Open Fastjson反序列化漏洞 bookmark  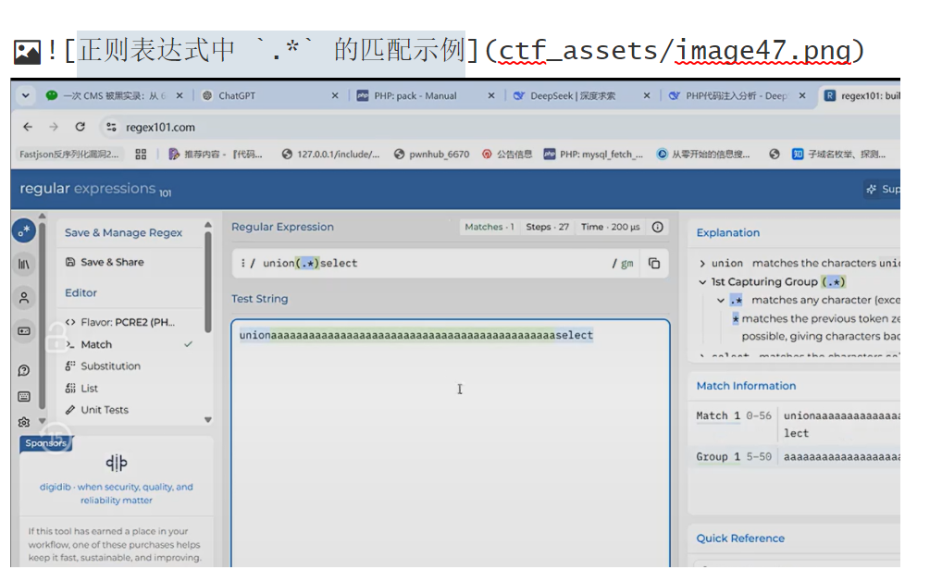68,155
